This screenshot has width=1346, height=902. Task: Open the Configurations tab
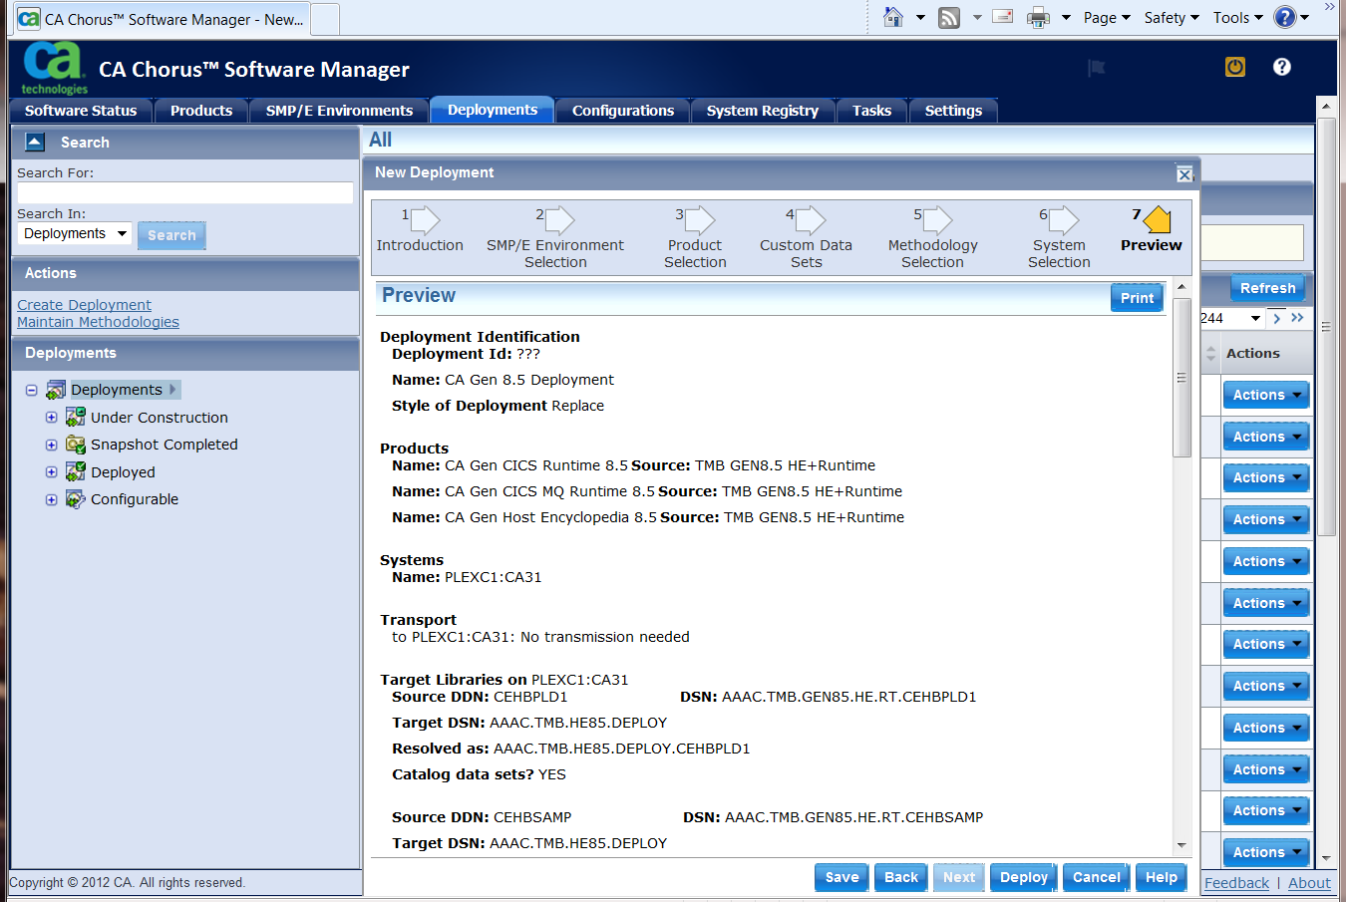click(x=623, y=111)
